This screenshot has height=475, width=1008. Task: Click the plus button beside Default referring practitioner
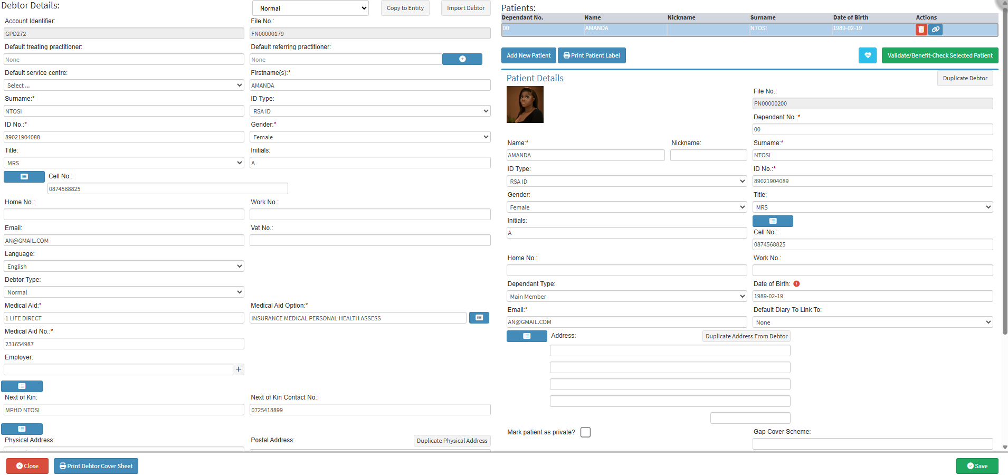[462, 59]
